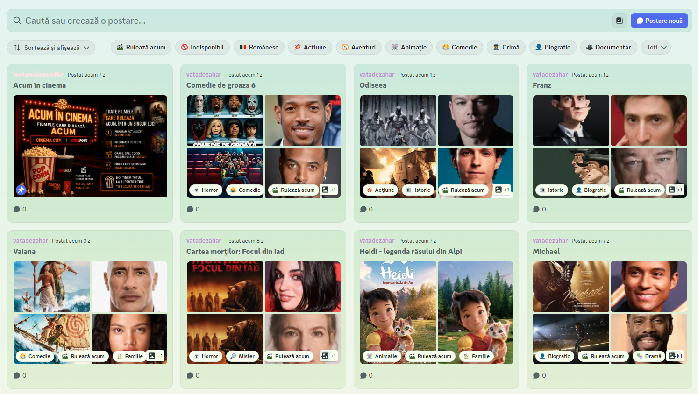Open the Heidi poster thumbnail with logo

pyautogui.click(x=398, y=313)
